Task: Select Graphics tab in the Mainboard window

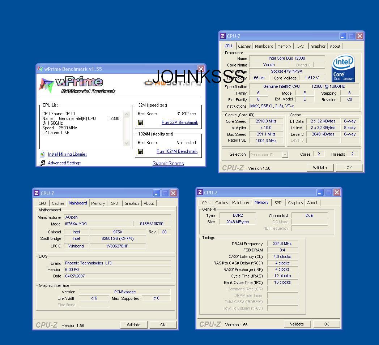Action: click(132, 203)
